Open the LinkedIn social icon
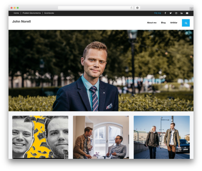This screenshot has height=171, width=202. point(182,13)
